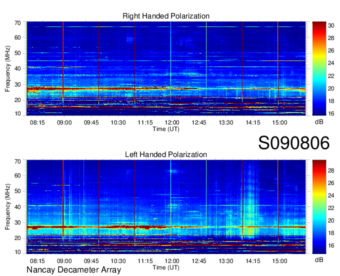Click the 09:00 time tick on Right Handed plot
This screenshot has width=340, height=276.
click(64, 122)
